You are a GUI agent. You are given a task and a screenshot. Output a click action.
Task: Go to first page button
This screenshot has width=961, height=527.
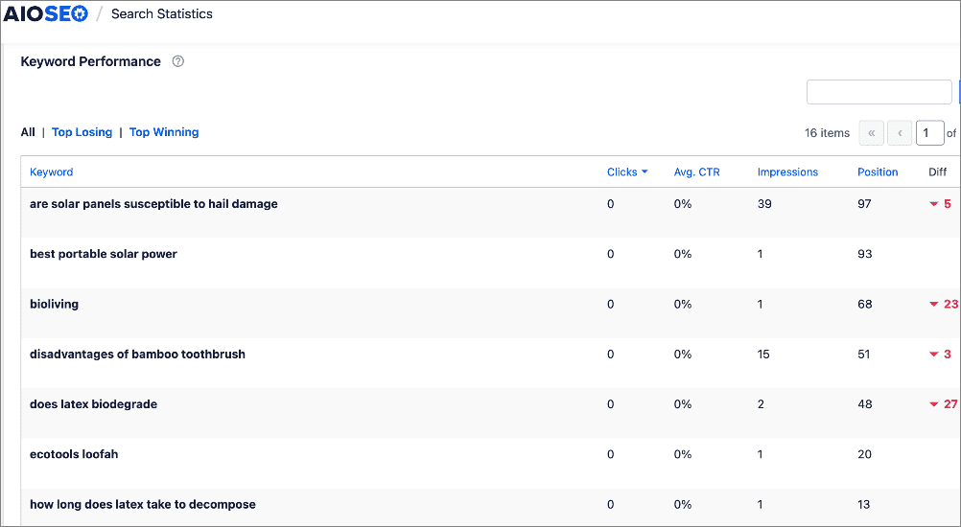tap(871, 133)
